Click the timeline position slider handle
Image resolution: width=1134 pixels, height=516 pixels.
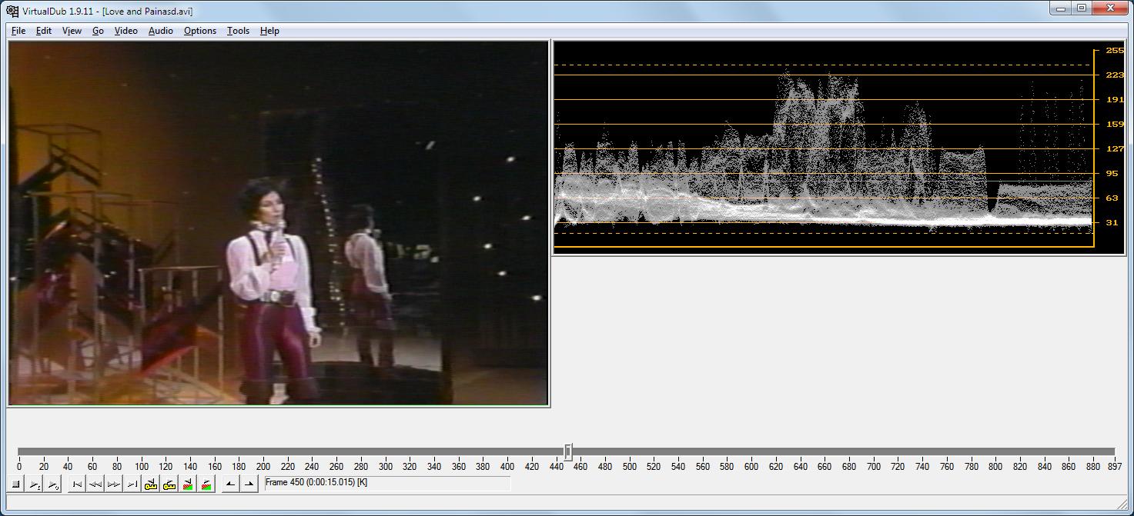point(568,451)
